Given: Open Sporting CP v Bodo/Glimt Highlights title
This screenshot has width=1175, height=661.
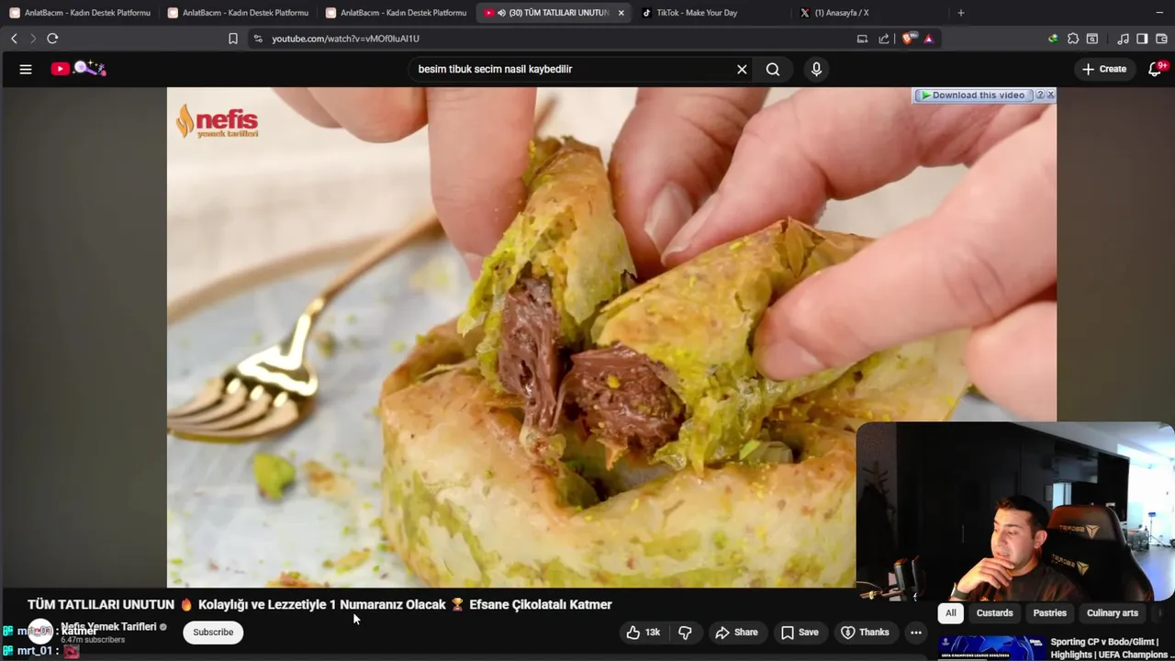Looking at the screenshot, I should (x=1109, y=648).
